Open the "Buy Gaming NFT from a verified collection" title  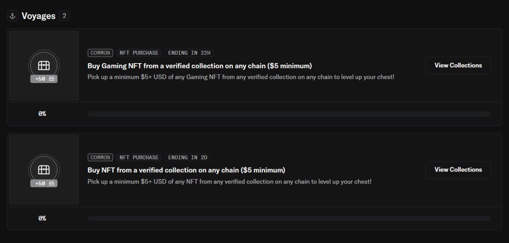[200, 66]
